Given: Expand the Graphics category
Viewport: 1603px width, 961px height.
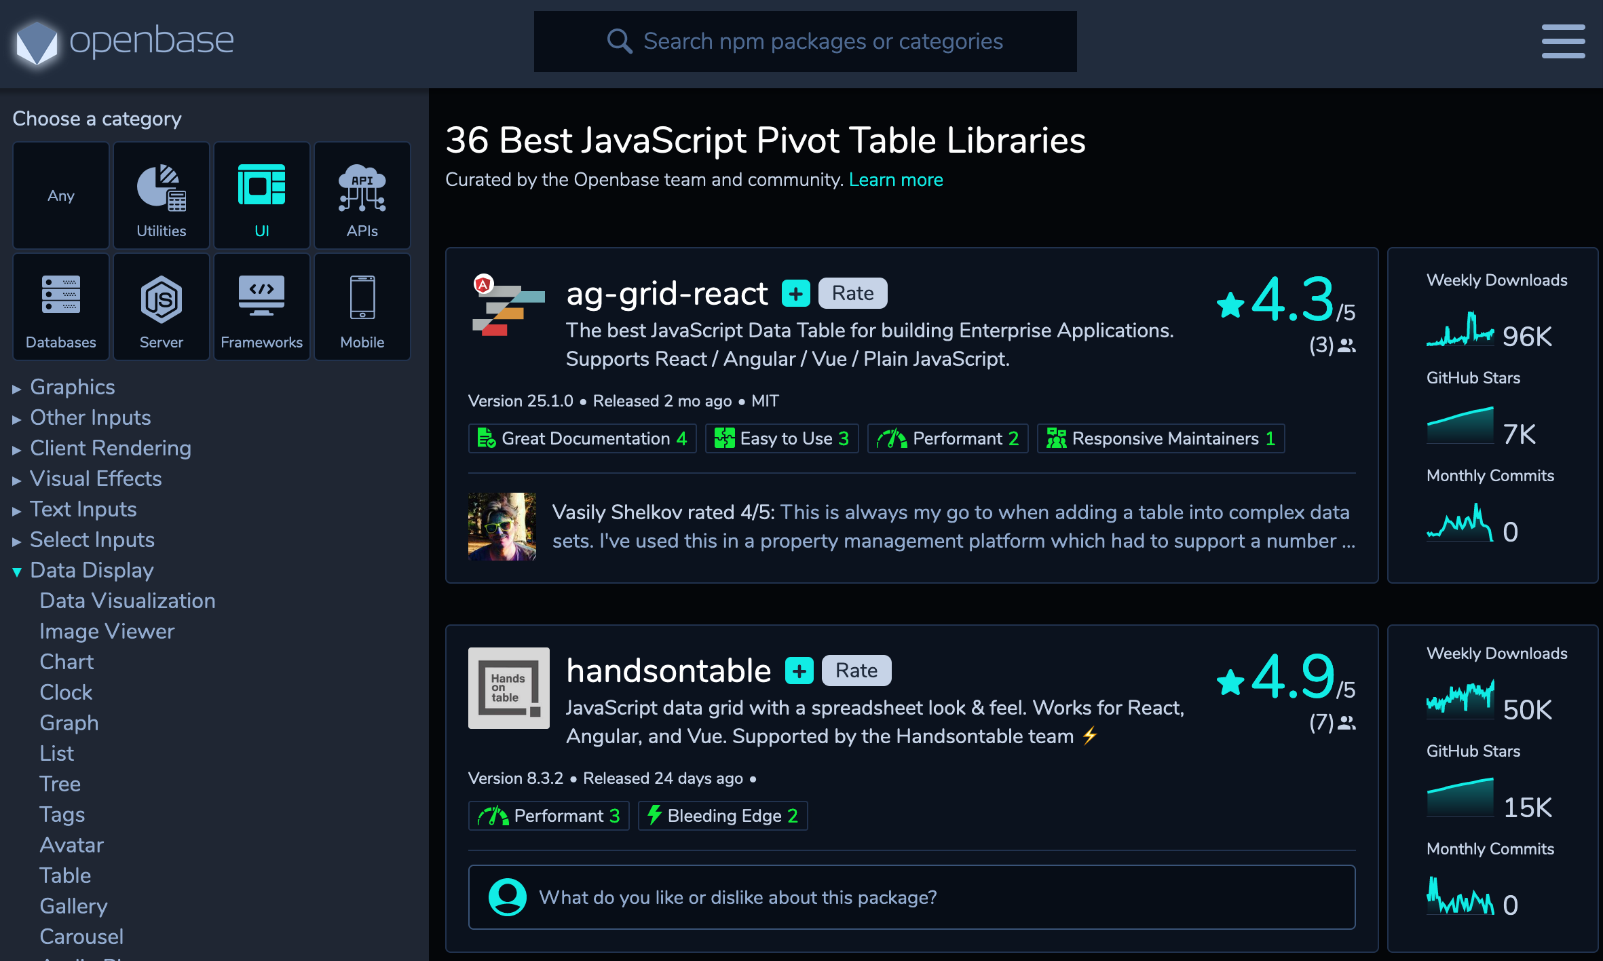Looking at the screenshot, I should (x=72, y=387).
